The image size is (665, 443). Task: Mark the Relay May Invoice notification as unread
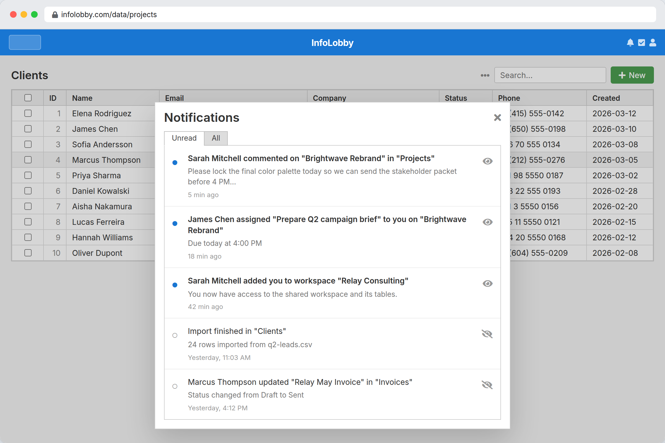click(x=487, y=385)
